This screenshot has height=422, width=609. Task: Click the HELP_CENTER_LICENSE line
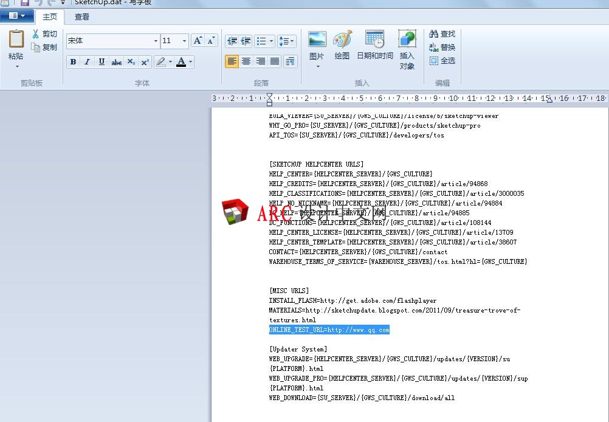(x=391, y=232)
